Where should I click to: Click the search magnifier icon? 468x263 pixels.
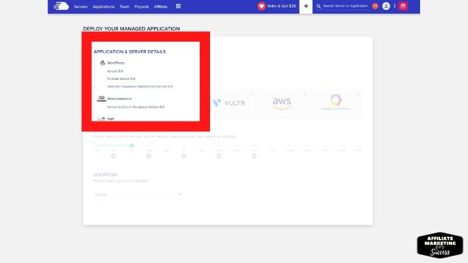pos(318,6)
